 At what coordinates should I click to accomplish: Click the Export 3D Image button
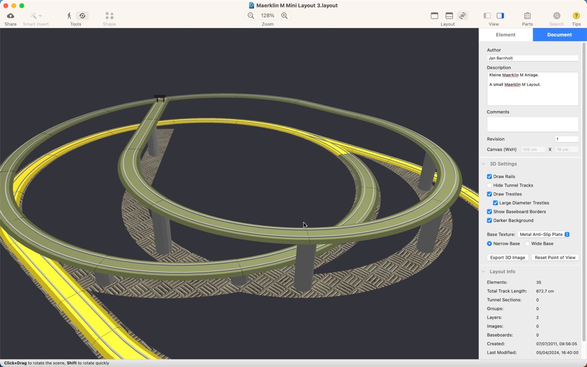pyautogui.click(x=508, y=258)
